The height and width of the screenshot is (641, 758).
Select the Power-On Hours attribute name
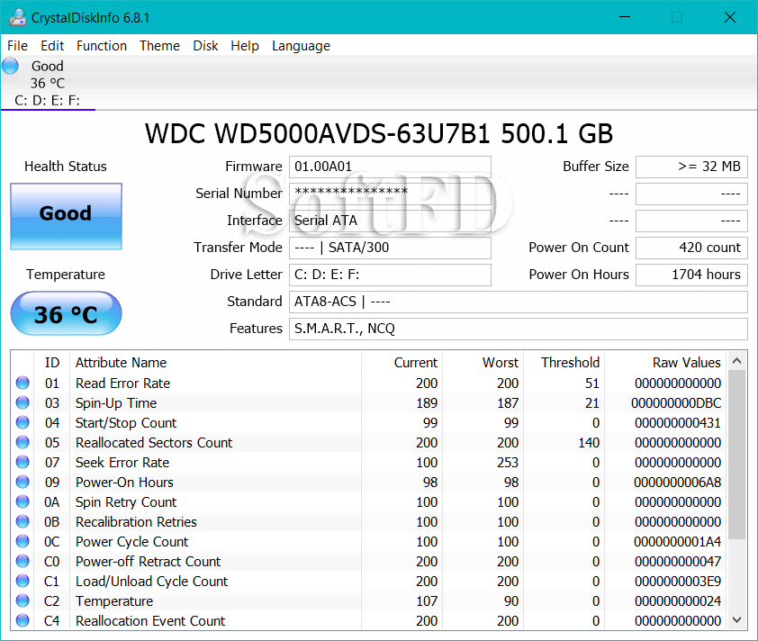(124, 483)
